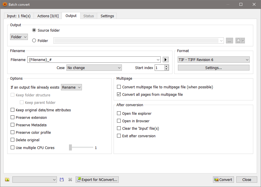Click the XnView icon in the title bar
Viewport: 261px width, 187px height.
pos(5,4)
